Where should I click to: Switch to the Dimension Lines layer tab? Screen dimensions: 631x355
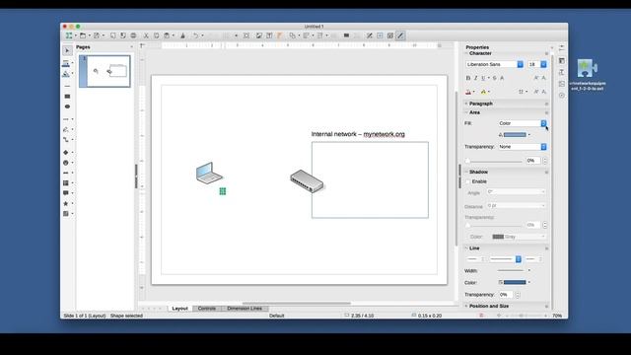pos(245,309)
